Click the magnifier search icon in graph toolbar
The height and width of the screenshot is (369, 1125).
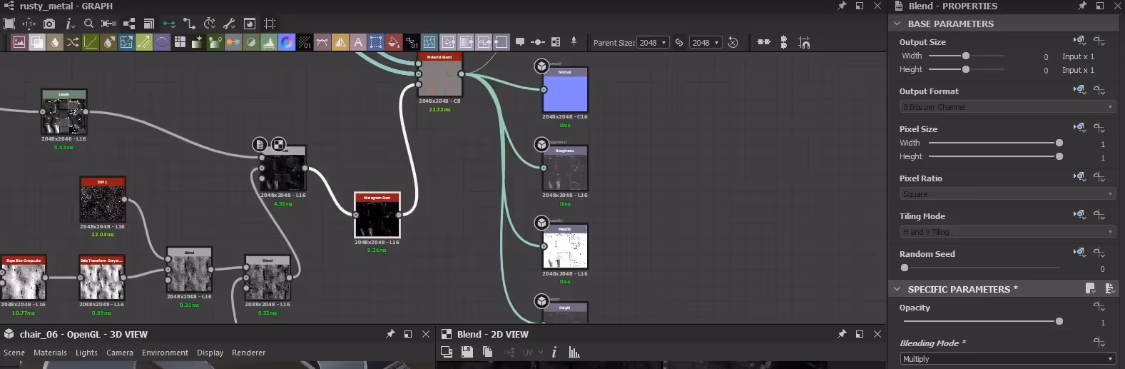[88, 24]
